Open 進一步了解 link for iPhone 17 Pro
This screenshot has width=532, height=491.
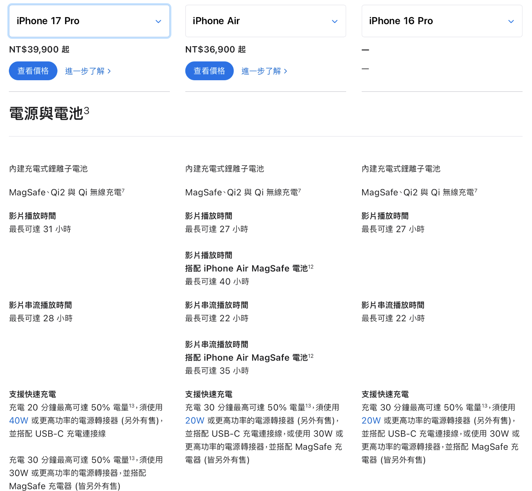[88, 71]
